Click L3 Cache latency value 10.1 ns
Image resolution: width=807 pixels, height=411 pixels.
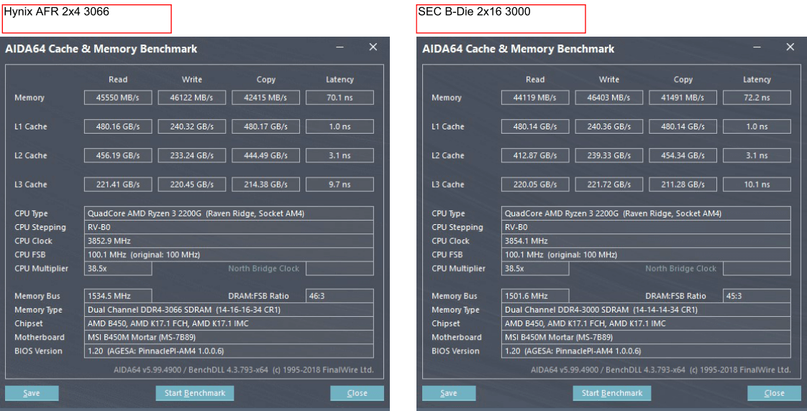[x=757, y=184]
